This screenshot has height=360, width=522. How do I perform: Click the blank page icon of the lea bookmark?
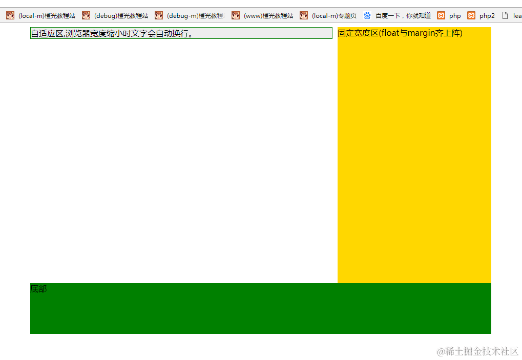pos(505,16)
